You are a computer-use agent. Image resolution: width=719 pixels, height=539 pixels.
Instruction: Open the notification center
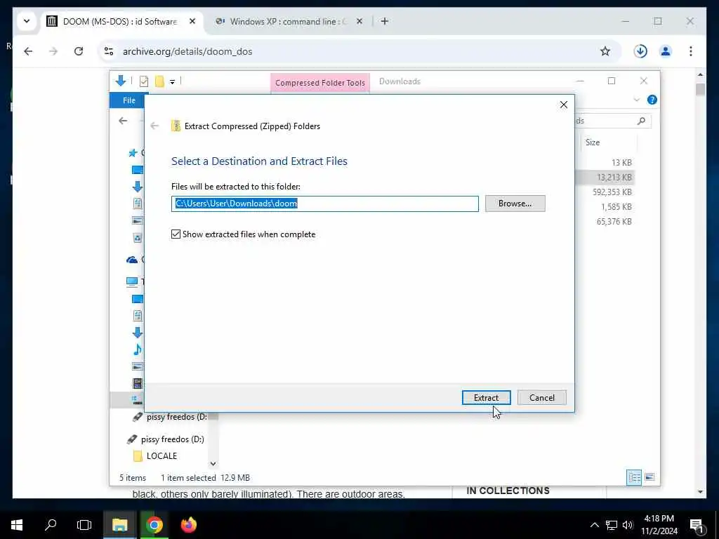[697, 525]
